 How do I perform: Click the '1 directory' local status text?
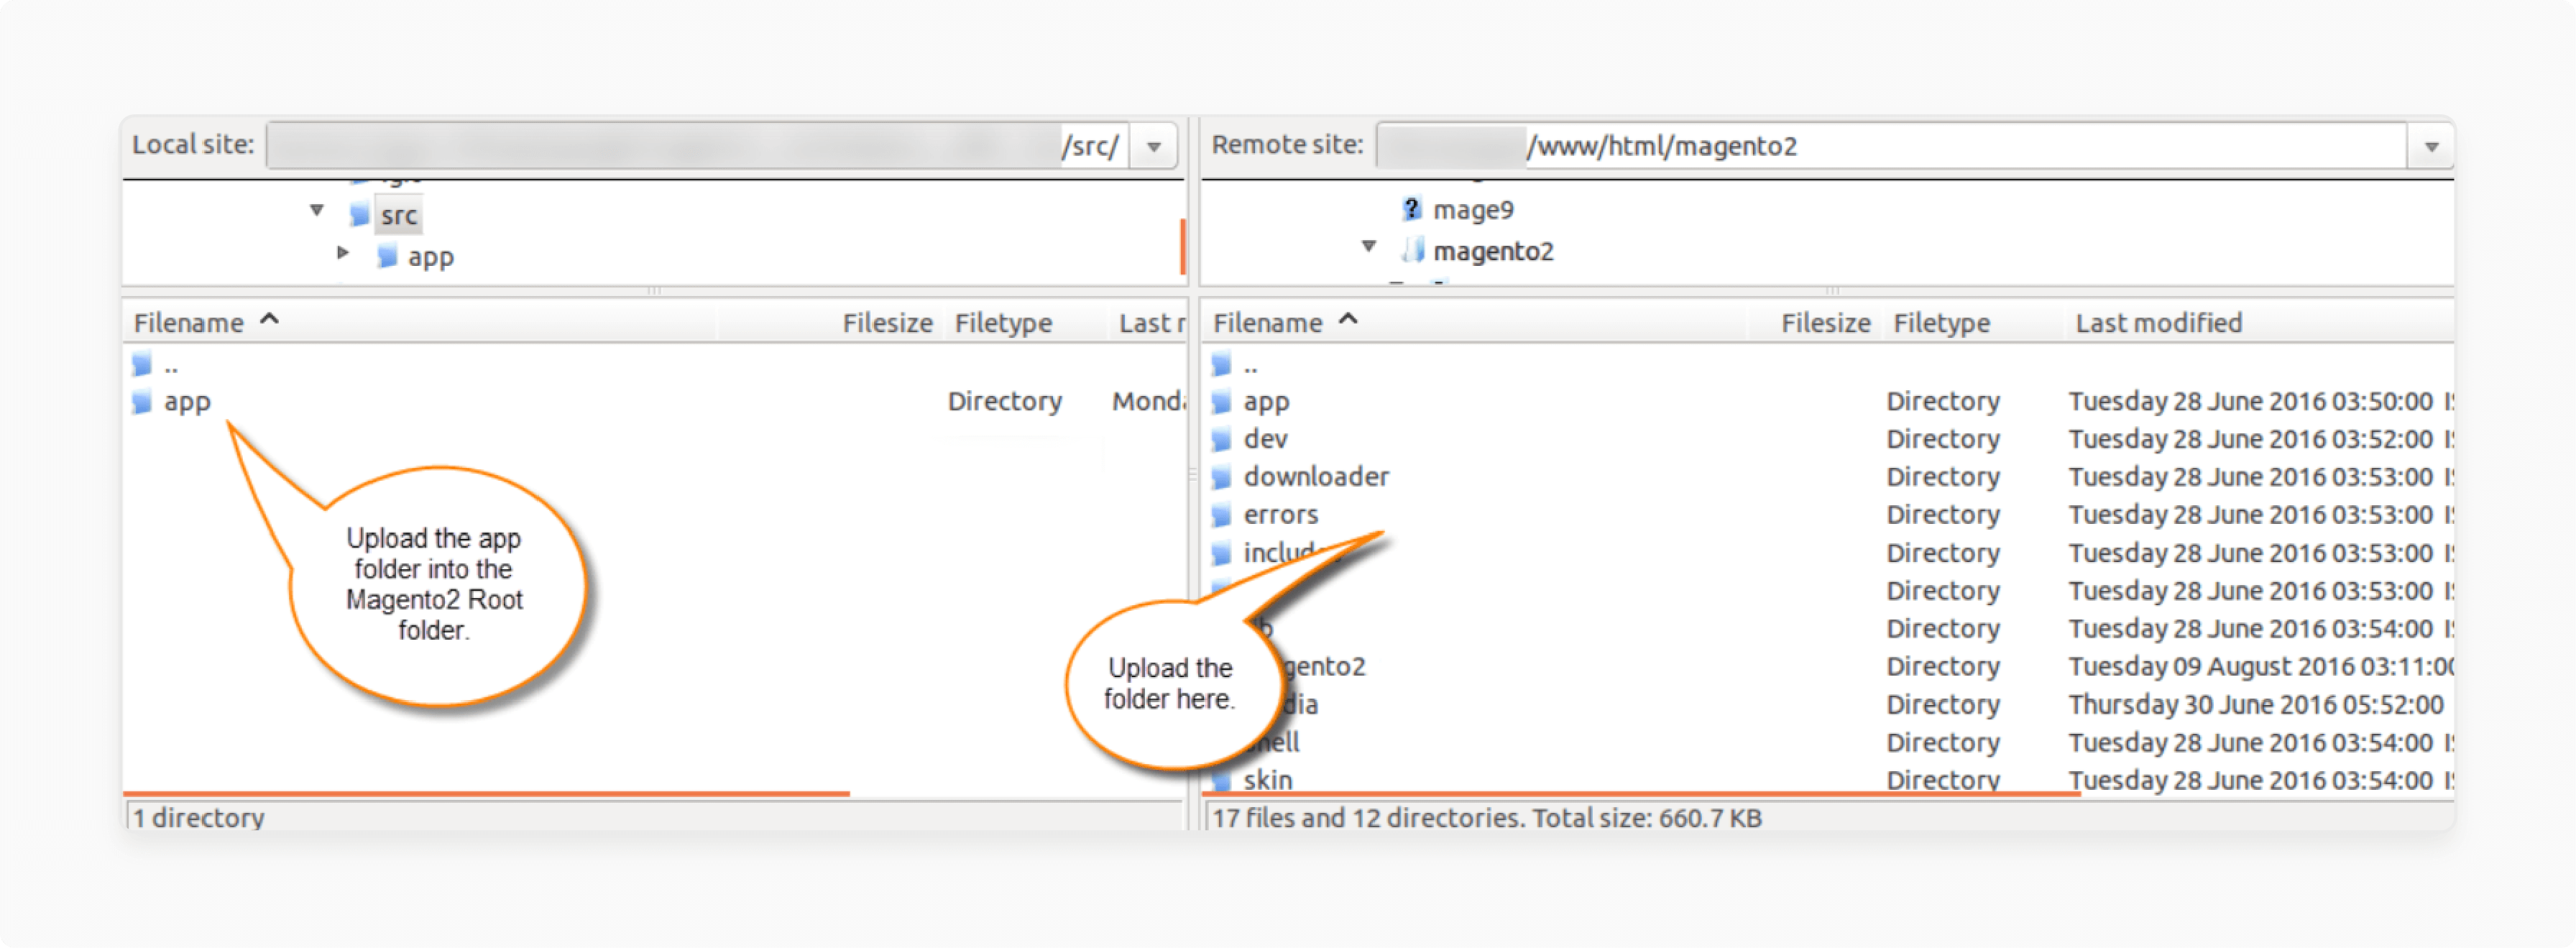pos(199,818)
